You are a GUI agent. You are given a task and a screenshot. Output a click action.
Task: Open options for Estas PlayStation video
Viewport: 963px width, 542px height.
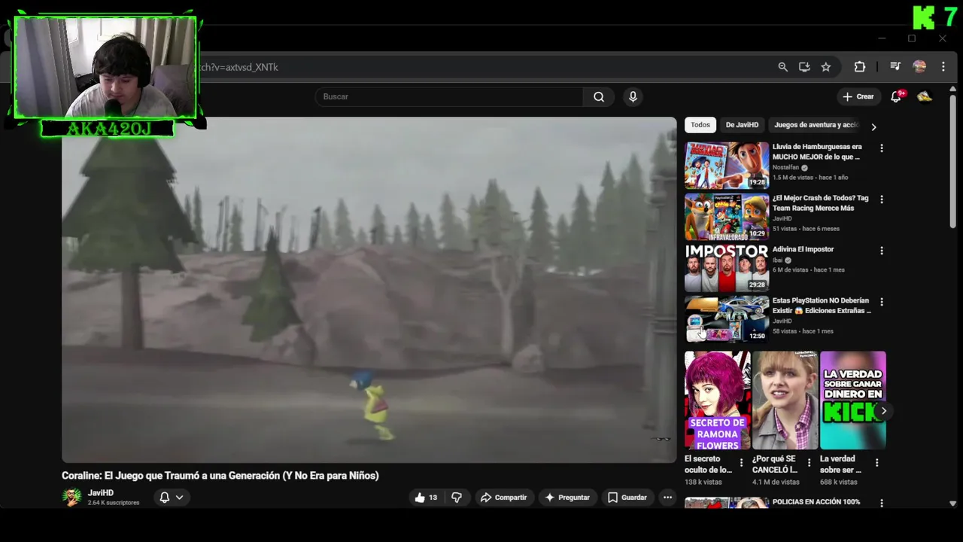[882, 302]
